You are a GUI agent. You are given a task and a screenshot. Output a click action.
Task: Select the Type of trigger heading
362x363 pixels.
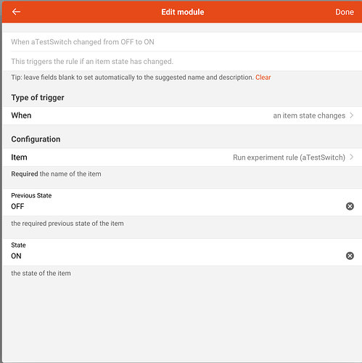coord(38,97)
